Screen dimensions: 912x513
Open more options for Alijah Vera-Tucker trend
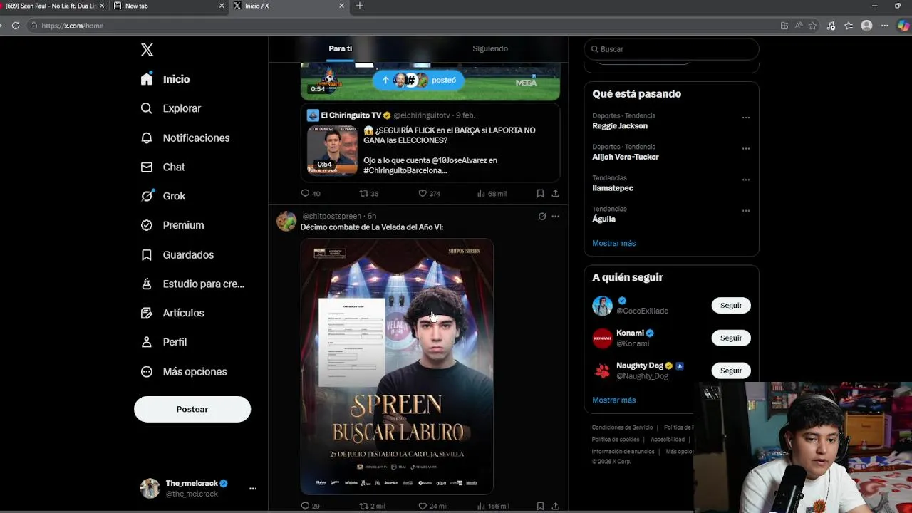coord(746,149)
